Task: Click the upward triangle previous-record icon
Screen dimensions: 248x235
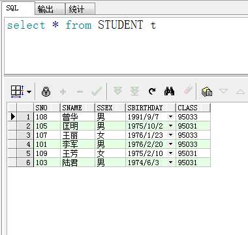Action: tap(240, 91)
